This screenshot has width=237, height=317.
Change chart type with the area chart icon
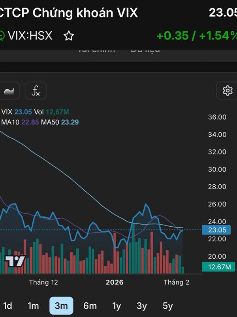coord(9,91)
